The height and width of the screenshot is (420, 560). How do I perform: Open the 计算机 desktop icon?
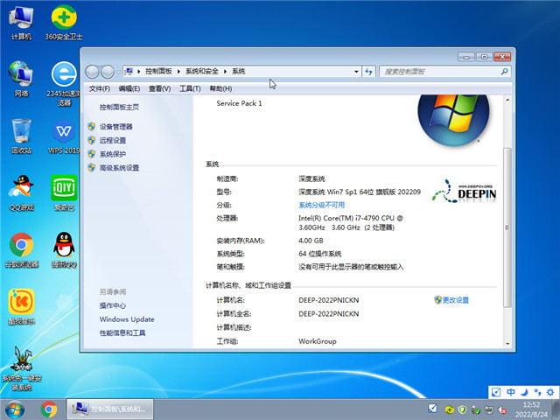pos(21,22)
